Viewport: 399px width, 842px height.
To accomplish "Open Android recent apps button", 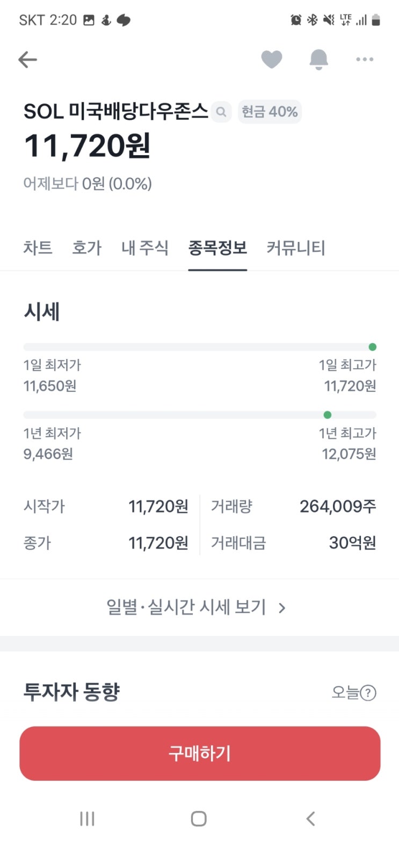I will [87, 819].
